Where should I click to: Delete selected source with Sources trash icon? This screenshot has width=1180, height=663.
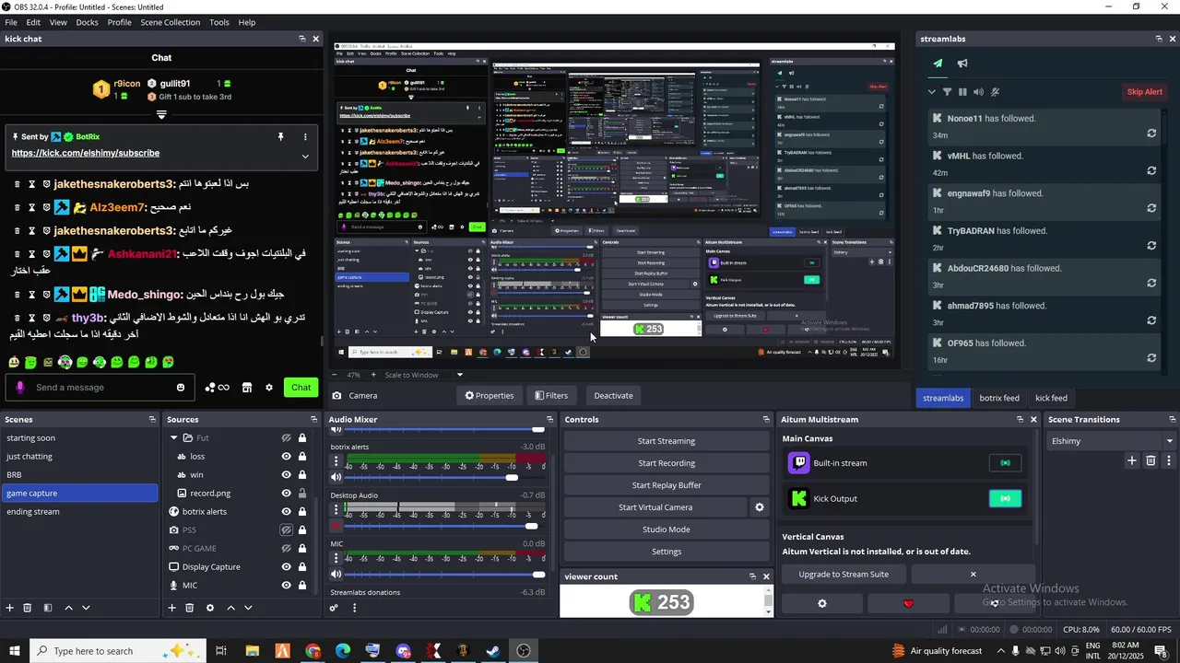(x=190, y=608)
